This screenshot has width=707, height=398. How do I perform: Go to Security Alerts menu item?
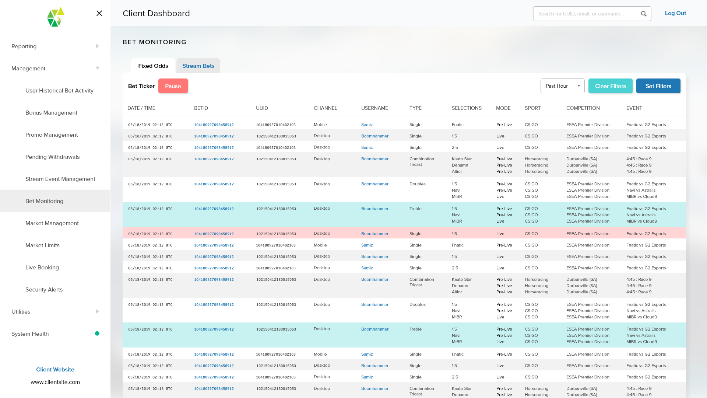(44, 289)
